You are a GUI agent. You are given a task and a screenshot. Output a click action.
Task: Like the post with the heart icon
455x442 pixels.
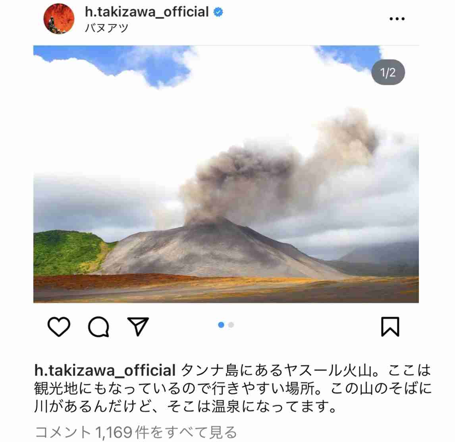coord(59,326)
